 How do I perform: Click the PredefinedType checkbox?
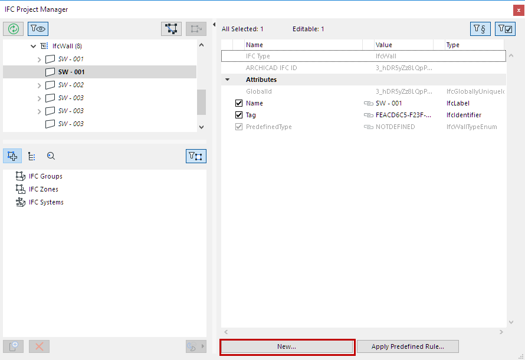(239, 127)
